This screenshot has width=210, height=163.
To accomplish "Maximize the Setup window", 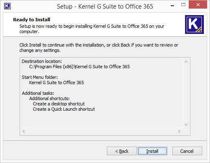I will coord(183,5).
